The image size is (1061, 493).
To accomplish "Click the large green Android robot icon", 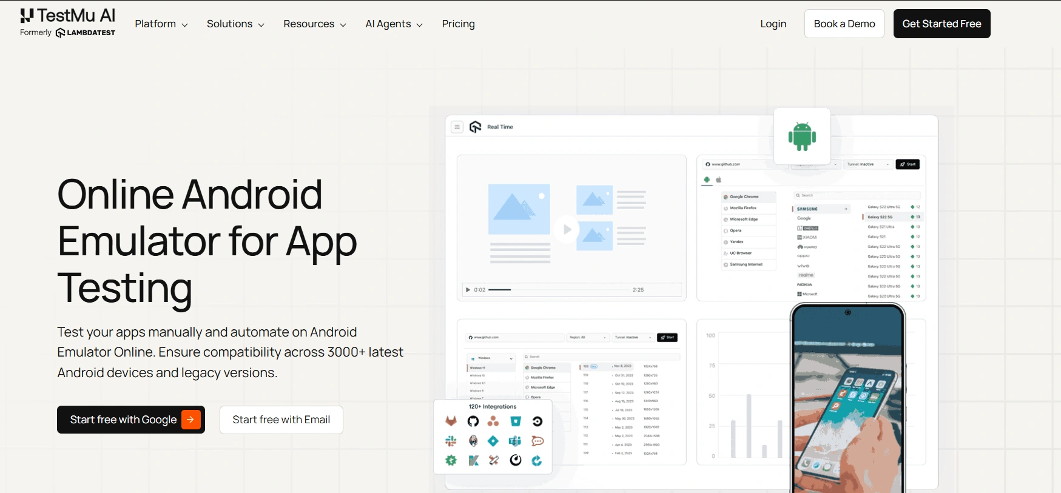I will click(802, 136).
